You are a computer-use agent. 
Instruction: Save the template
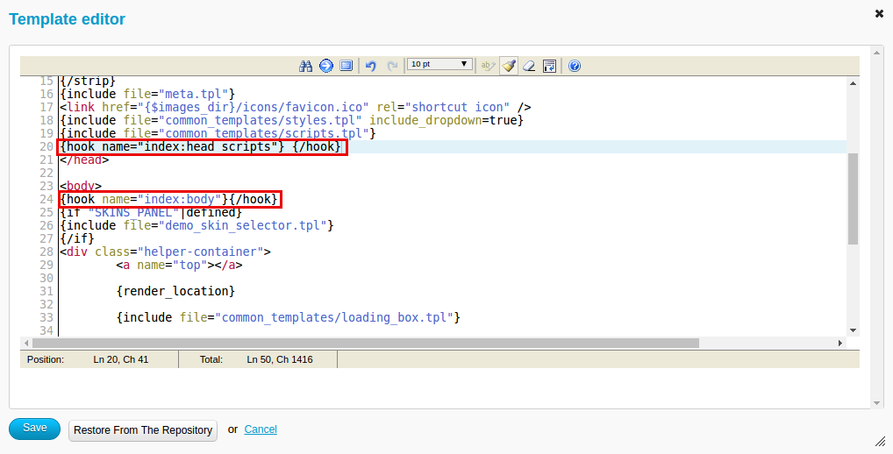pyautogui.click(x=35, y=429)
